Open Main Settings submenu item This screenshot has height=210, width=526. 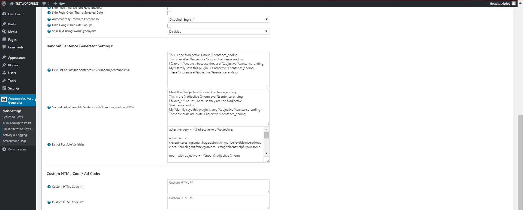tap(12, 111)
